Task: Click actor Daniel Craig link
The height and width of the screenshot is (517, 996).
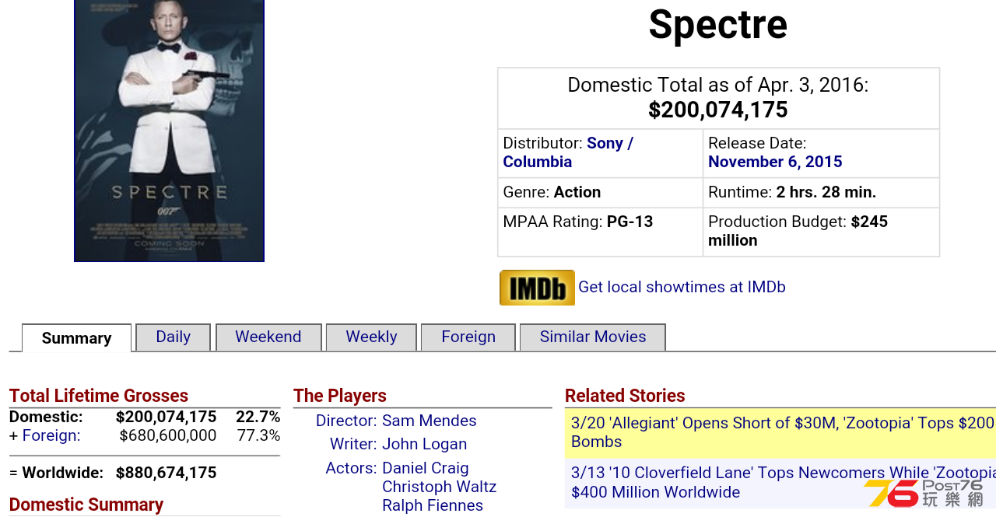Action: [x=426, y=468]
